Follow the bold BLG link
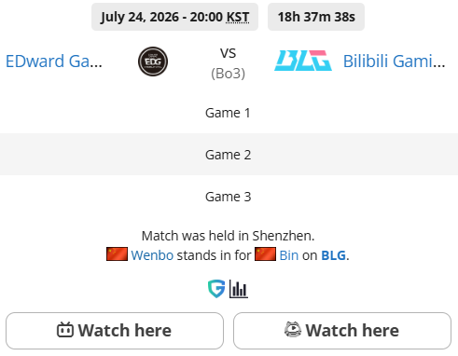 [x=333, y=255]
